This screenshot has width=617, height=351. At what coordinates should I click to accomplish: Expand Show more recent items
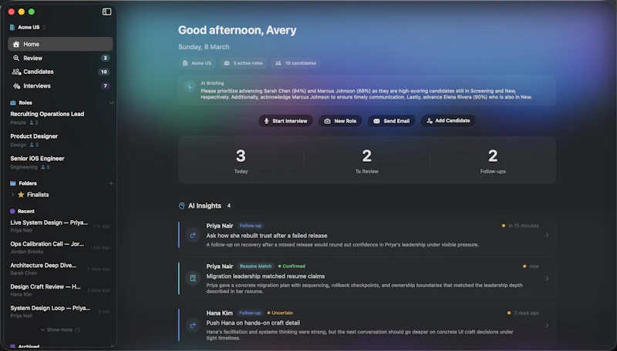click(x=60, y=329)
